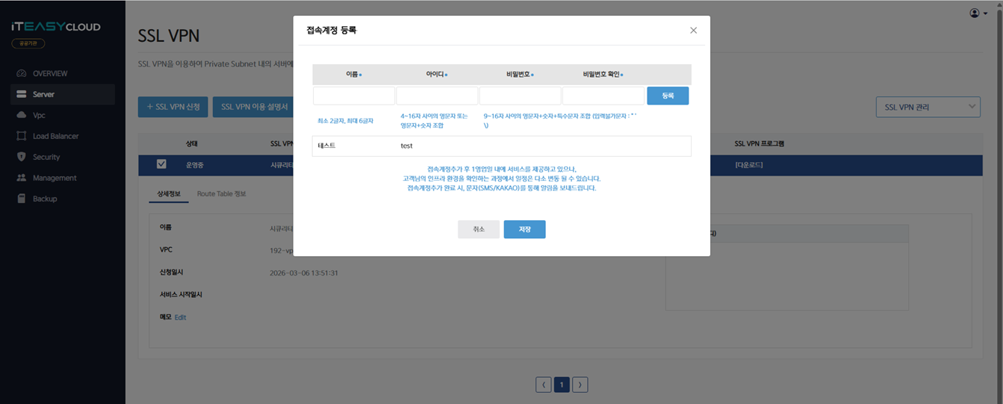1003x404 pixels.
Task: Click the Management people icon
Action: coord(21,178)
